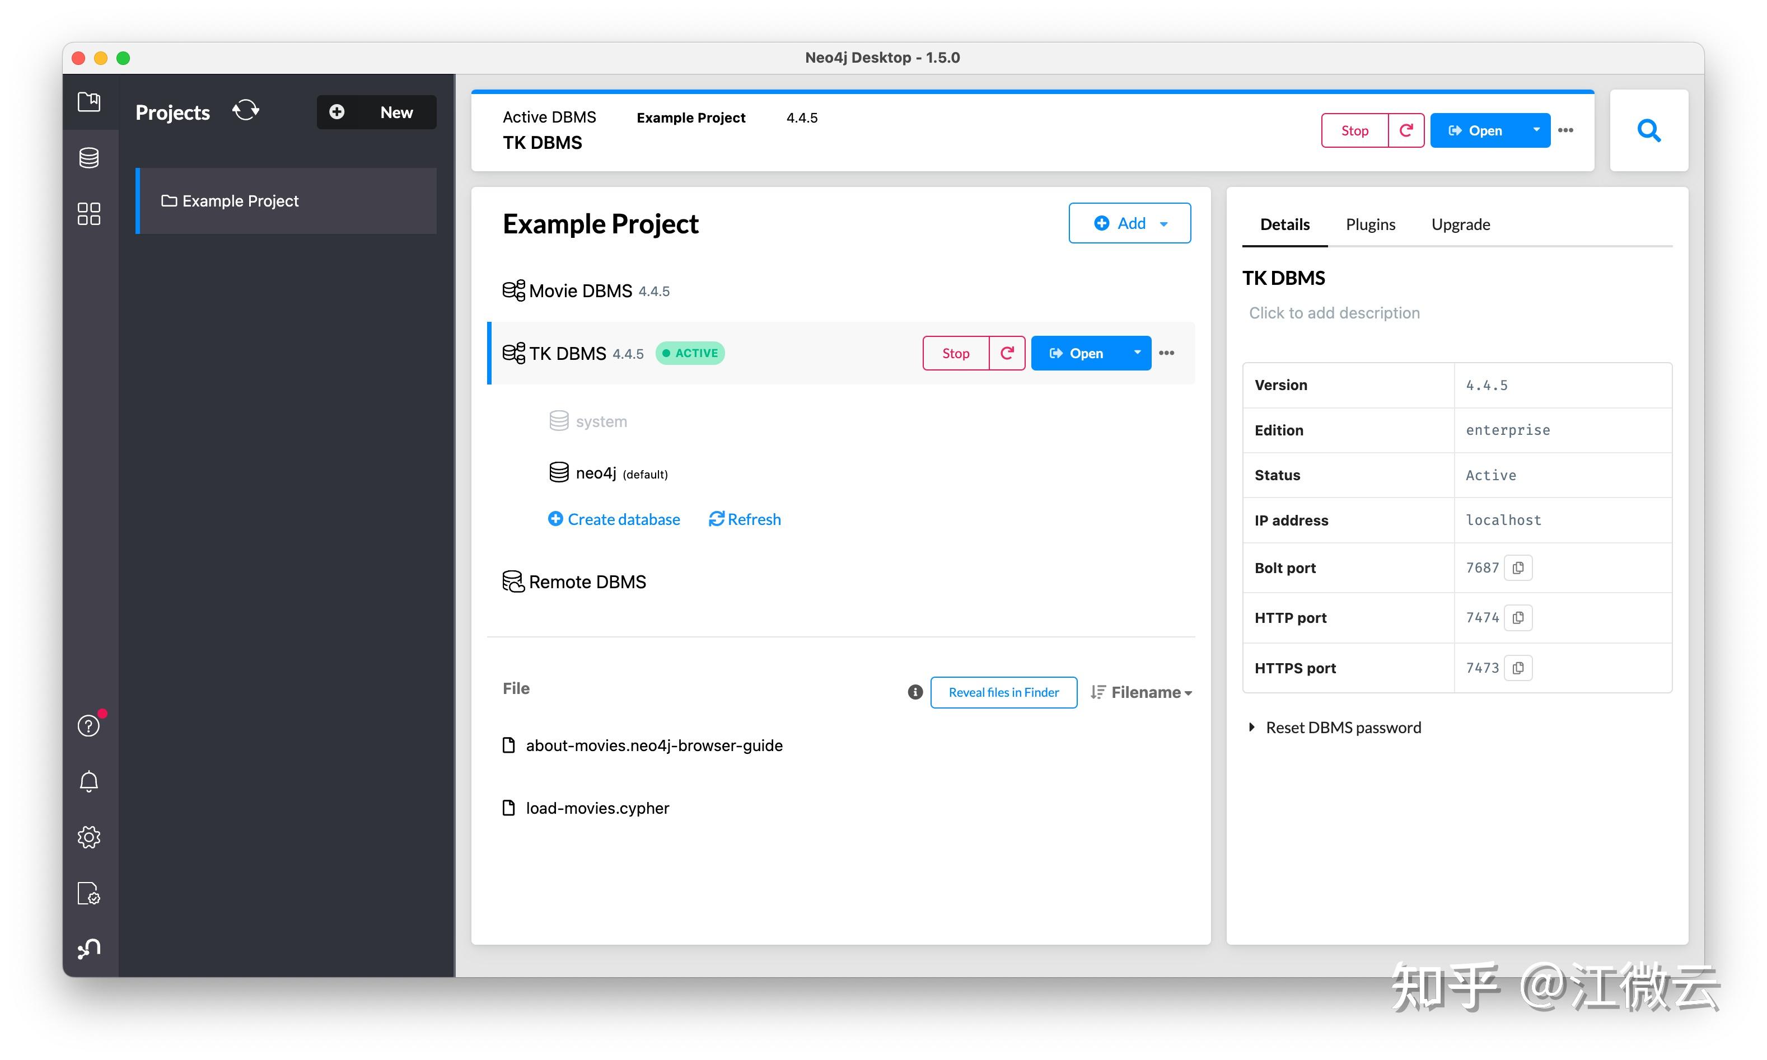Screen dimensions: 1767x1060
Task: Copy the Bolt port number
Action: (x=1518, y=568)
